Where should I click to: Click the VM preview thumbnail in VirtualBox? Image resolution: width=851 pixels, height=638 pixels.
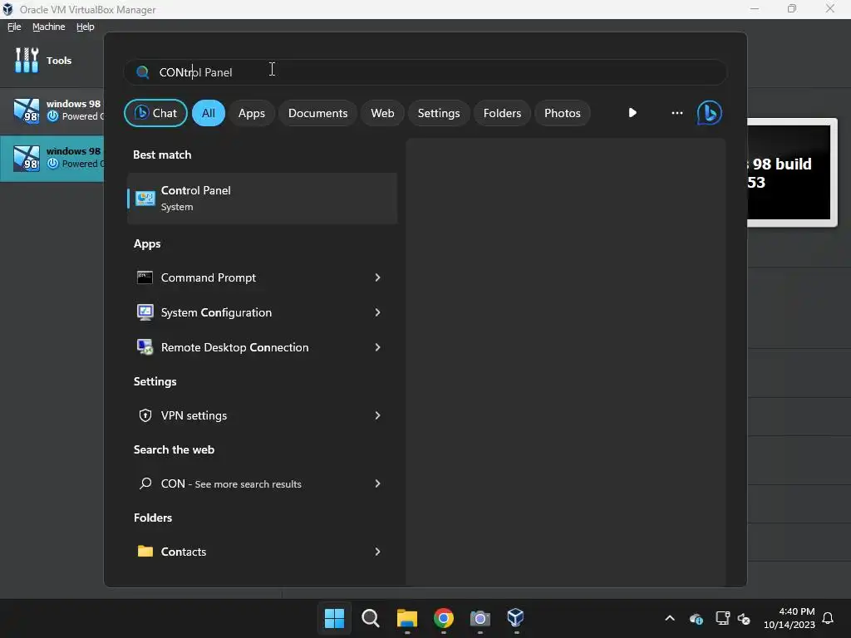(791, 173)
